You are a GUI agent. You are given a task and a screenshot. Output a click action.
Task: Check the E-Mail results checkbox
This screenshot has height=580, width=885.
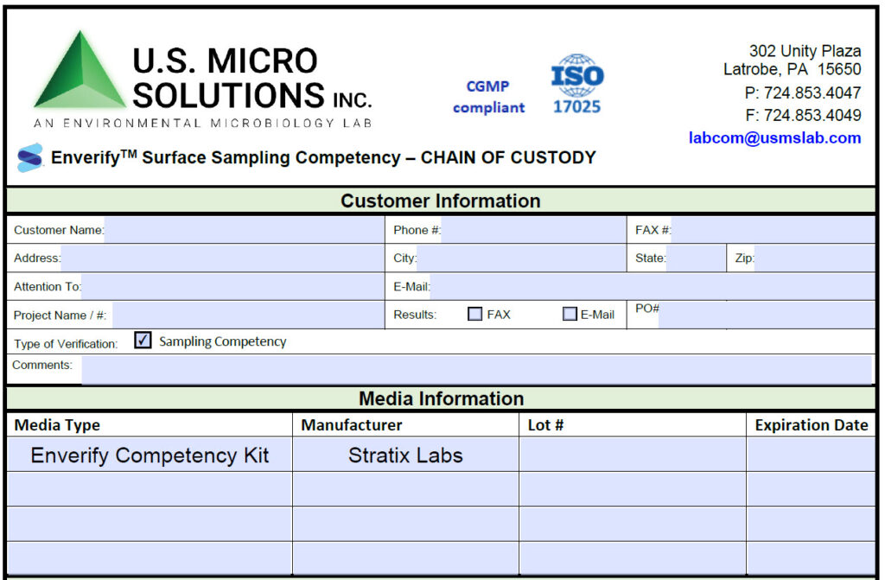tap(570, 315)
